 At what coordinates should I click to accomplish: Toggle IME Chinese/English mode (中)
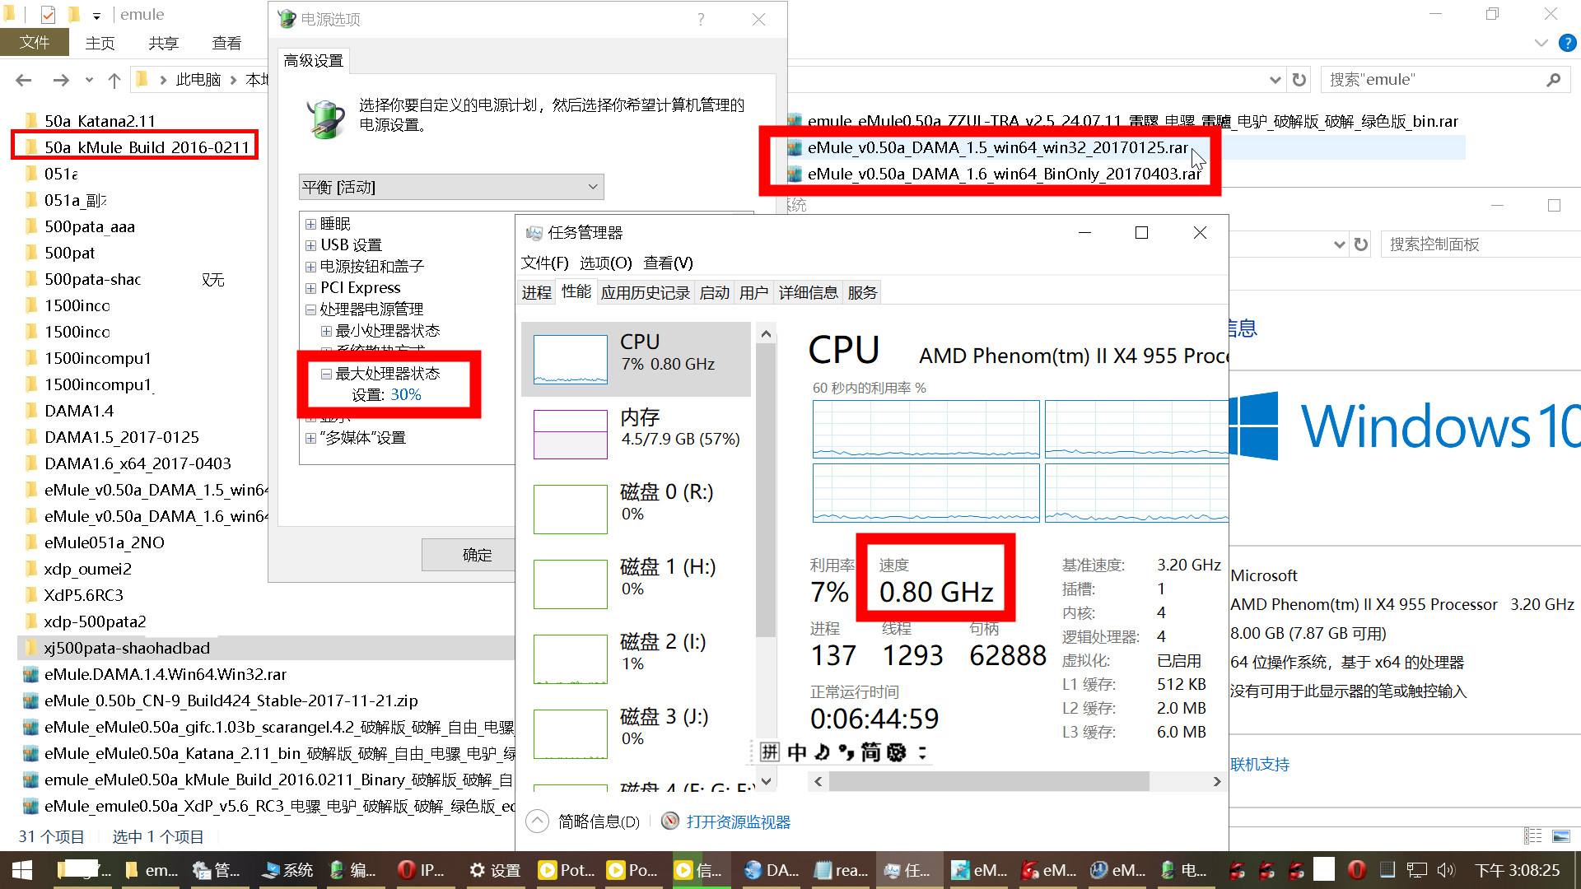click(796, 752)
